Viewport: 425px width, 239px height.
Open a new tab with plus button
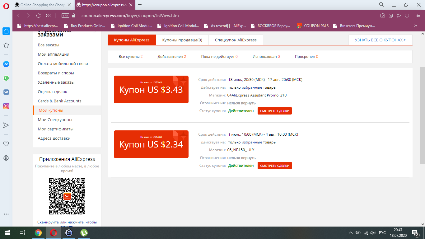[x=140, y=5]
